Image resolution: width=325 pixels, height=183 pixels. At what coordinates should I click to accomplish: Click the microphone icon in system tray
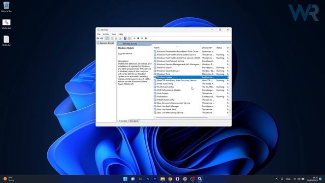[282, 179]
